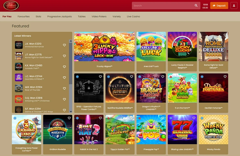Click the Villento Casino logo
The width and height of the screenshot is (240, 156).
click(x=11, y=6)
